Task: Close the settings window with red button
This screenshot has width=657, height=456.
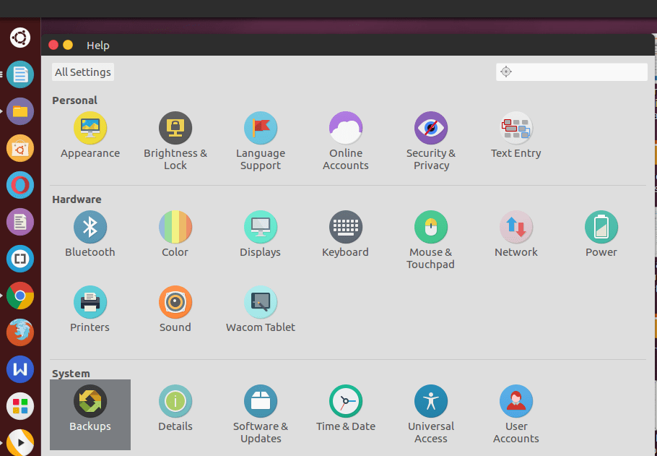Action: pyautogui.click(x=53, y=45)
